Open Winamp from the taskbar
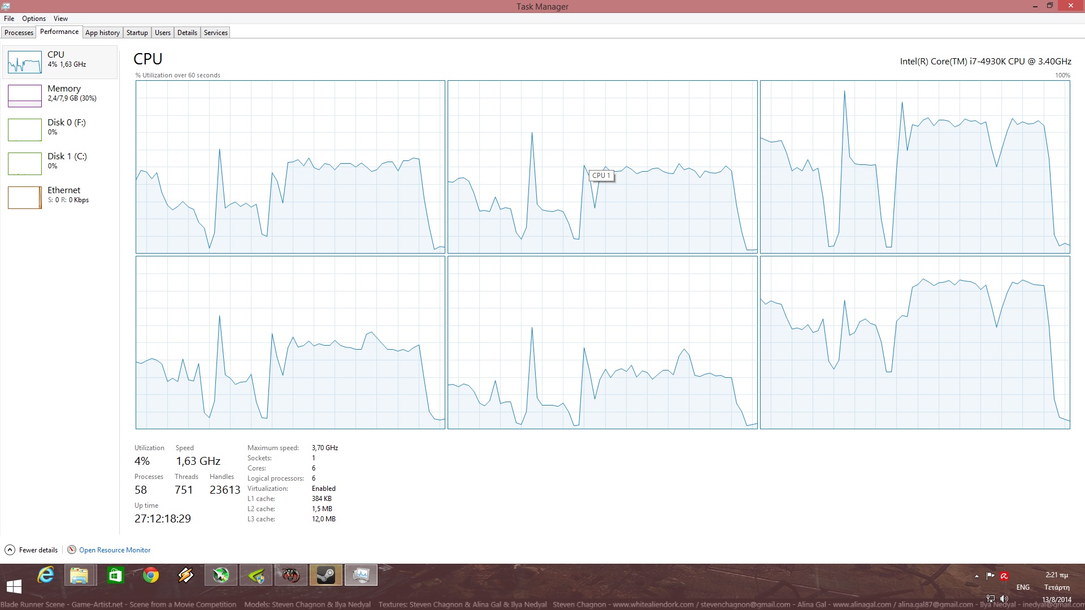 click(186, 576)
